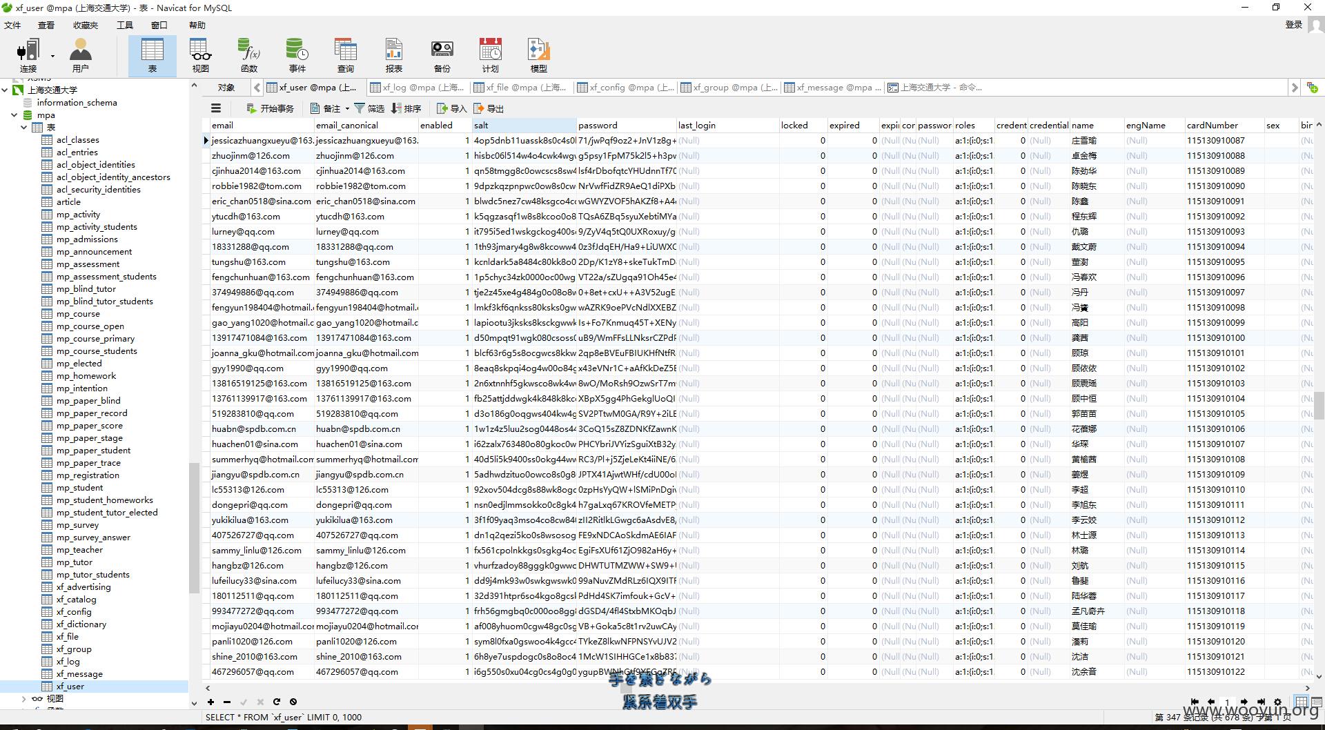Open the 查询 (Query) tool
The height and width of the screenshot is (730, 1325).
pos(346,55)
